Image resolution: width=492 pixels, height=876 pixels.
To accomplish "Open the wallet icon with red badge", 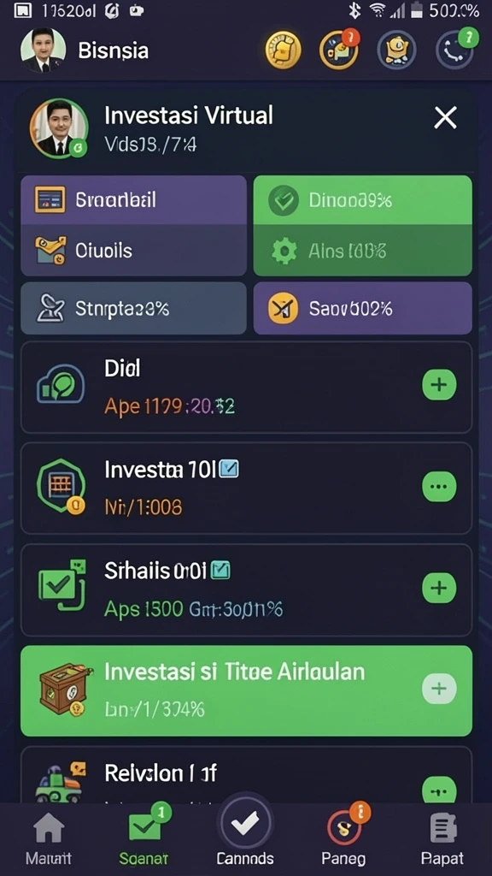I will [x=338, y=49].
